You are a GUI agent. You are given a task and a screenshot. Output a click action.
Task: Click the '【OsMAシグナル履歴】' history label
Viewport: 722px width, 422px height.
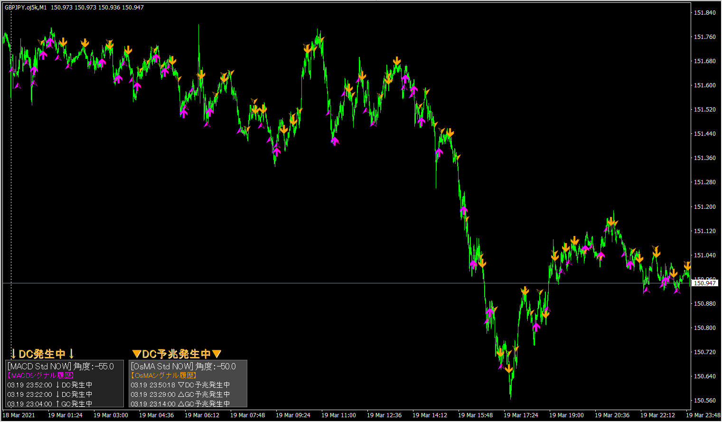coord(164,375)
